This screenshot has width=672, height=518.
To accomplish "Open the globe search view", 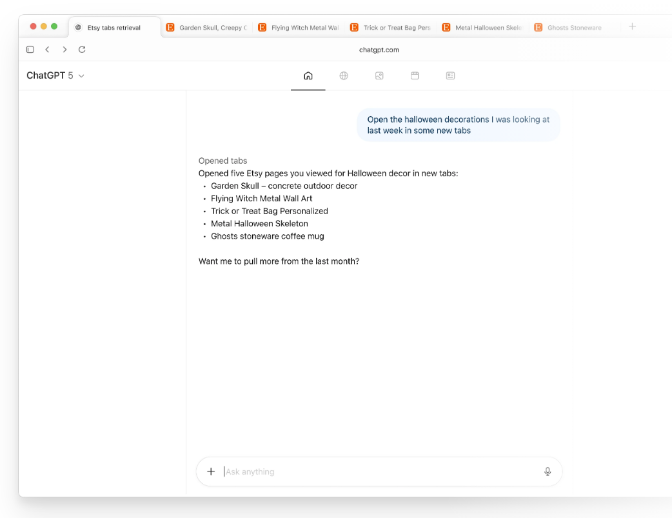I will (x=343, y=75).
